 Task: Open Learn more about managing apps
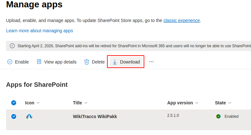[x=39, y=31]
